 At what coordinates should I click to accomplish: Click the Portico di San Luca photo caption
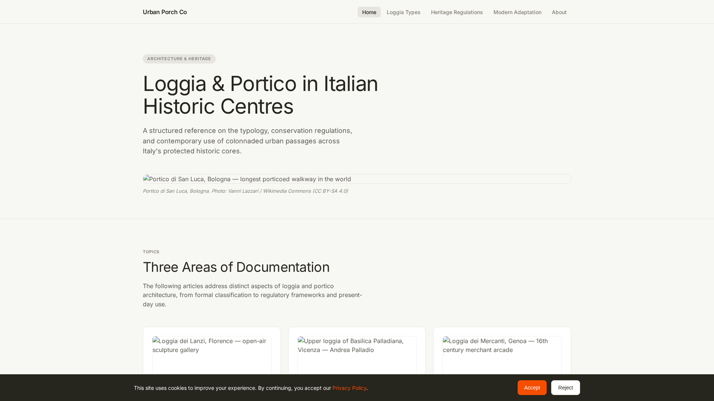pos(245,191)
